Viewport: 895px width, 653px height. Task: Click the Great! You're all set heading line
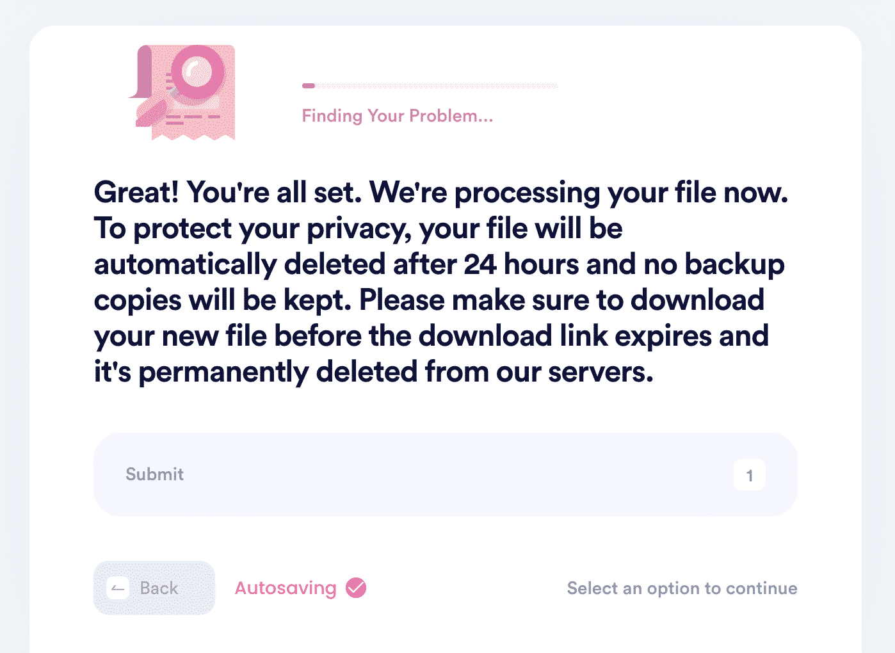click(440, 192)
